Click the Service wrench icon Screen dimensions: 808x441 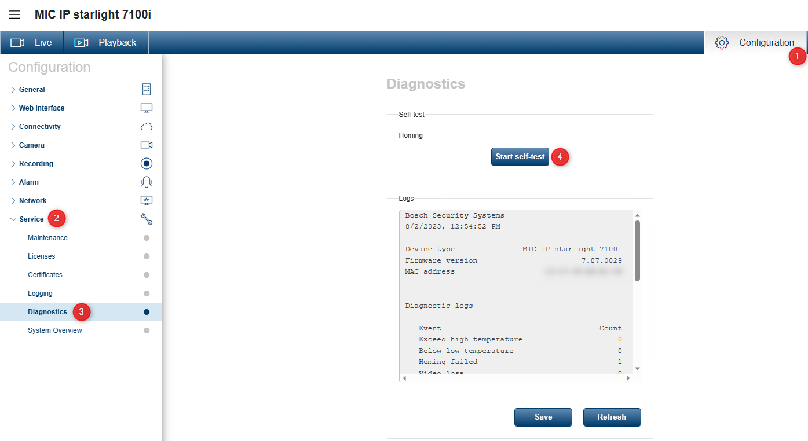click(x=147, y=219)
